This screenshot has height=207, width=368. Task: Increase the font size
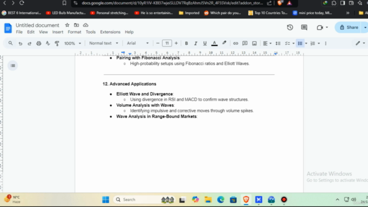[x=176, y=43]
